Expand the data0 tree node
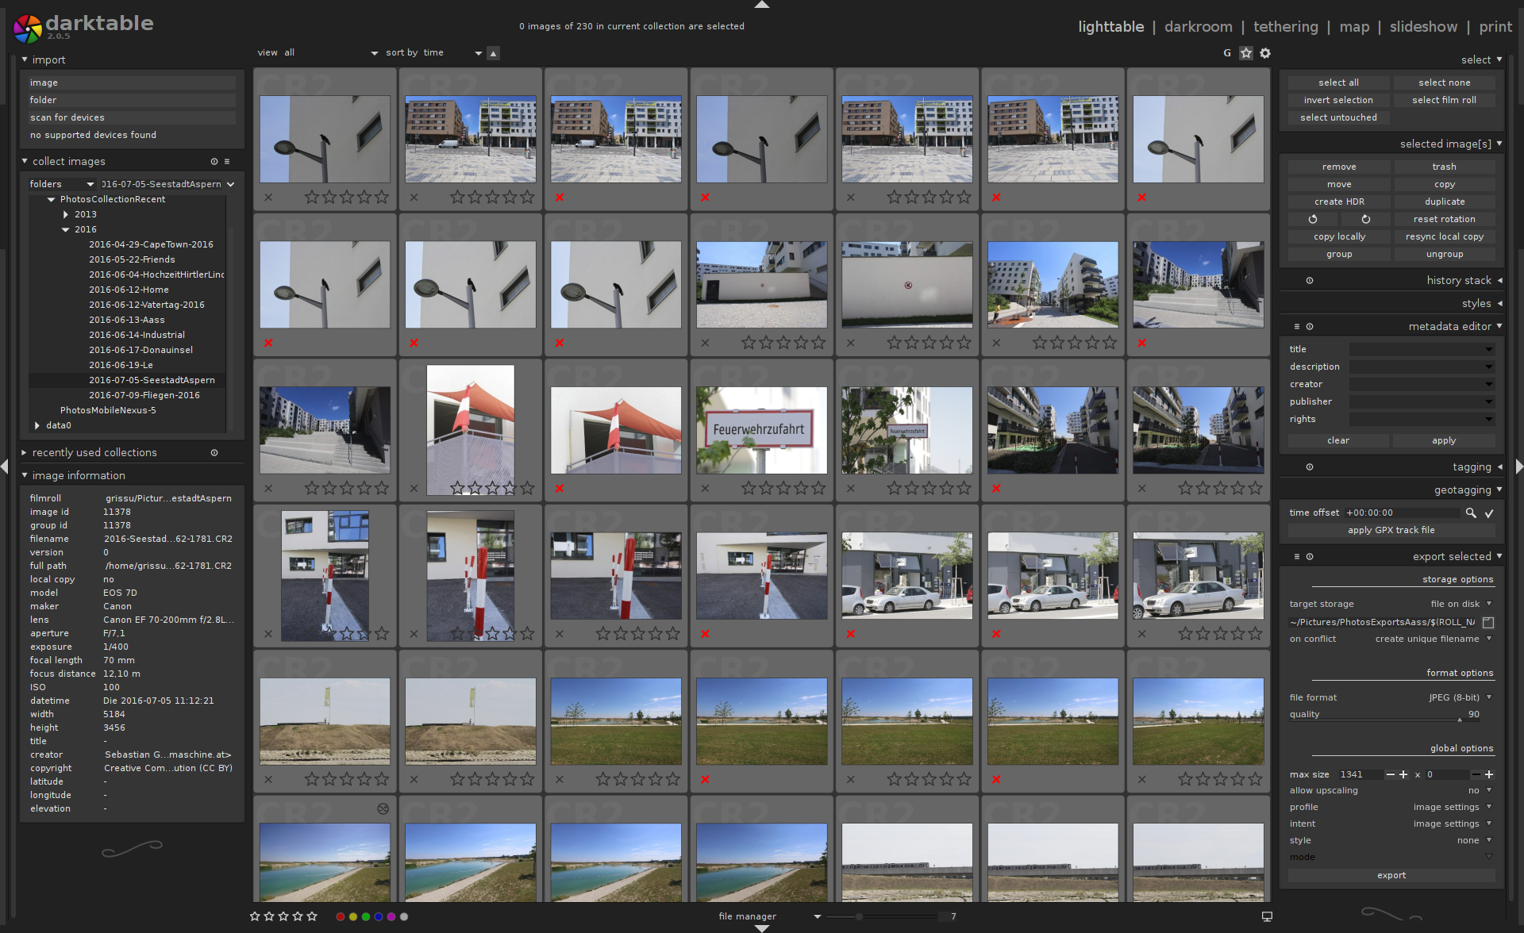 point(37,426)
